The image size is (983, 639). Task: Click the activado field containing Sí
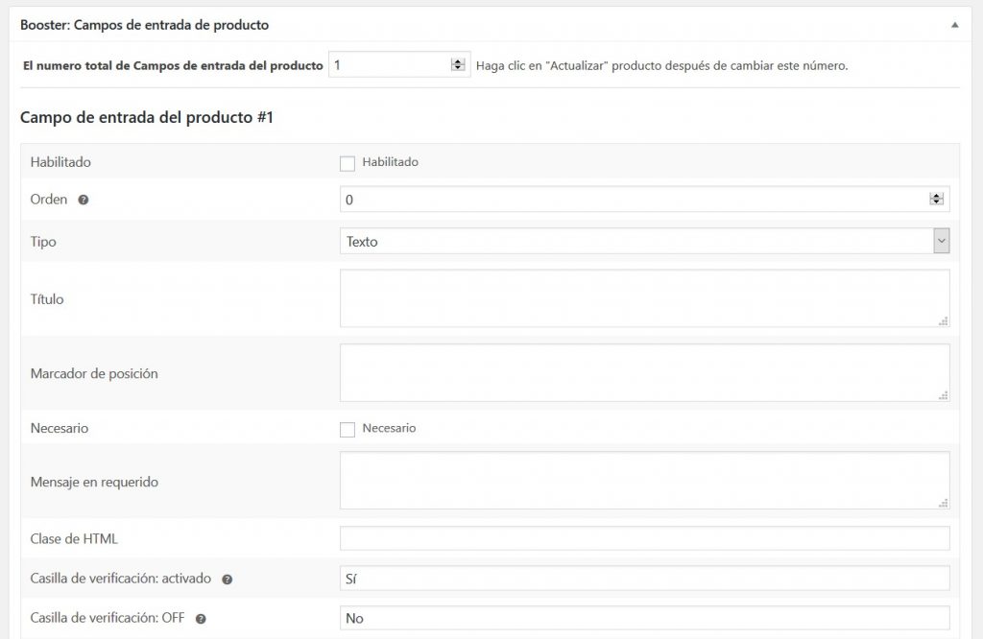(644, 579)
